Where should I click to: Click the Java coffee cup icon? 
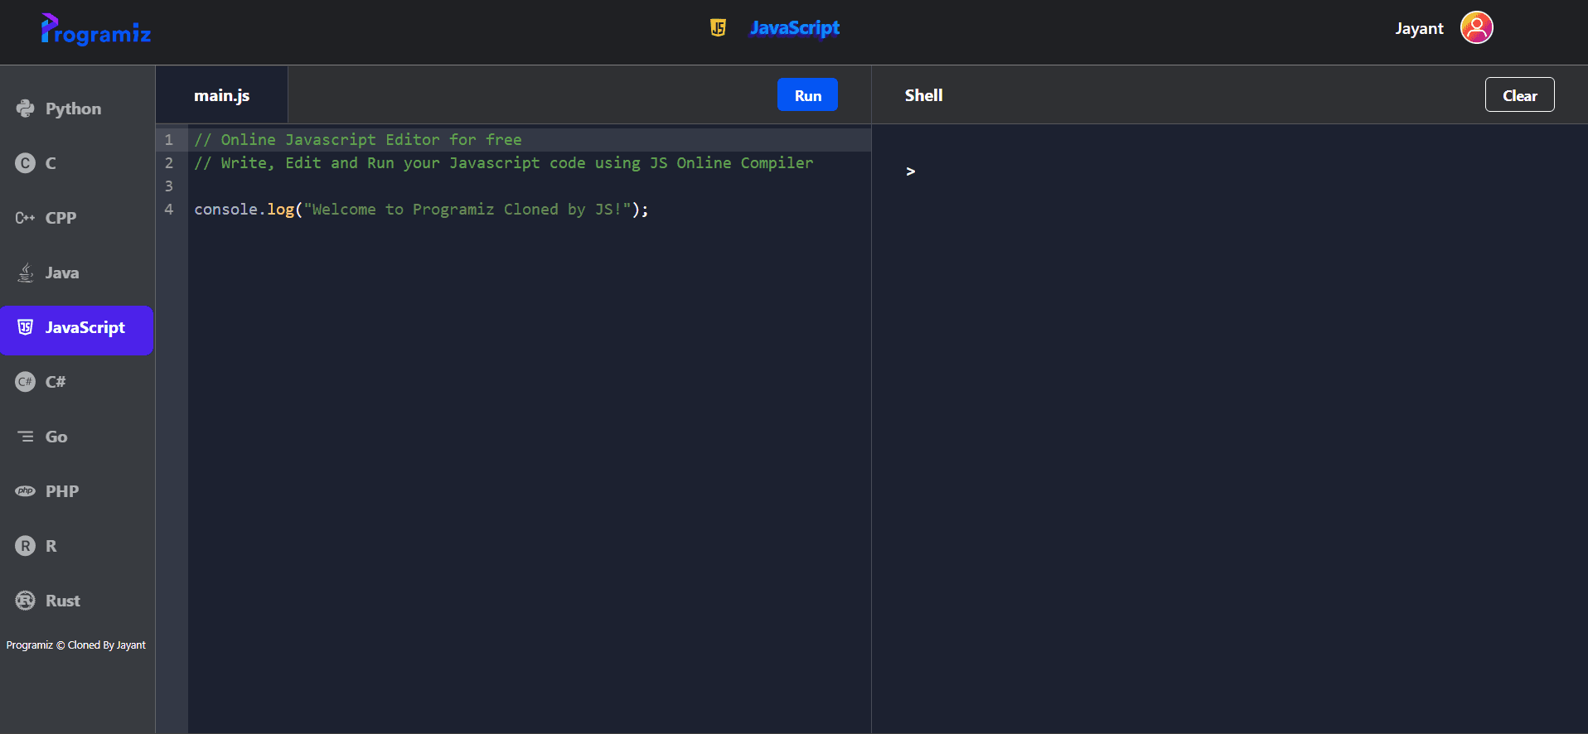point(26,273)
